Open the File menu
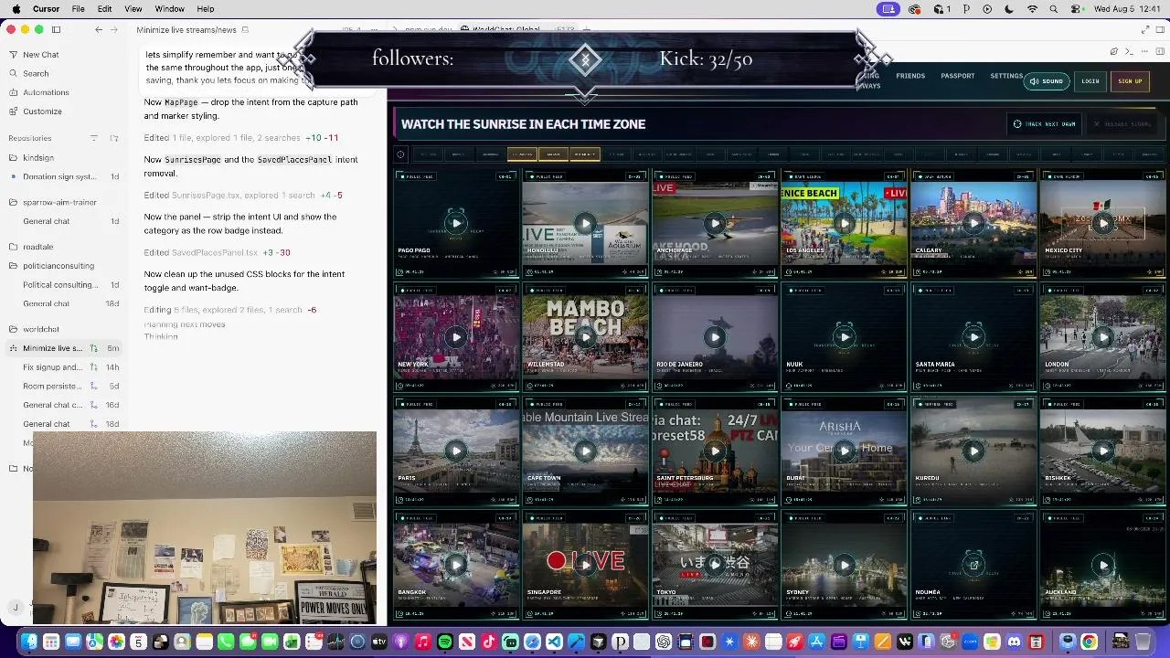The height and width of the screenshot is (658, 1170). 79,9
